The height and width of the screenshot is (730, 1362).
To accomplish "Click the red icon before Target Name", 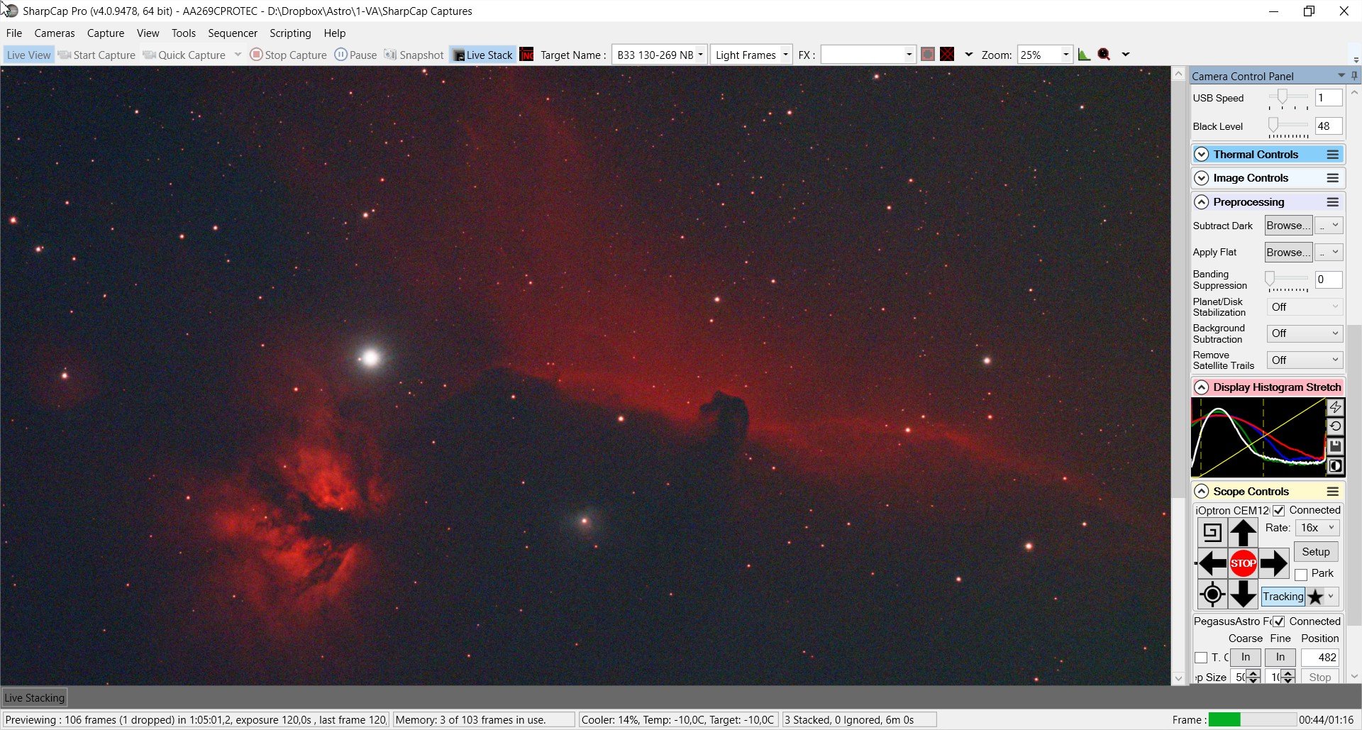I will pos(526,55).
